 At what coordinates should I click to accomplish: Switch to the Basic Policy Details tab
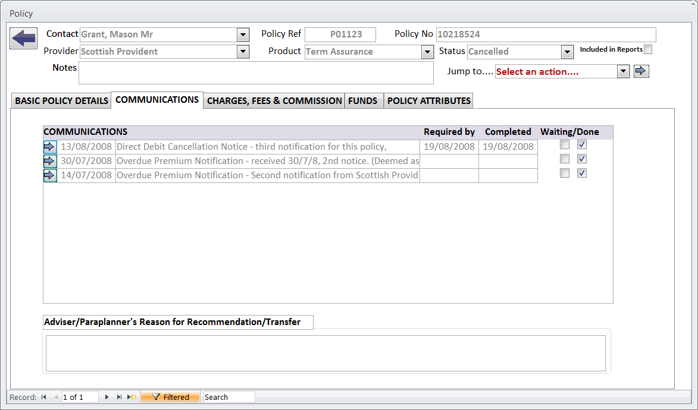(61, 101)
